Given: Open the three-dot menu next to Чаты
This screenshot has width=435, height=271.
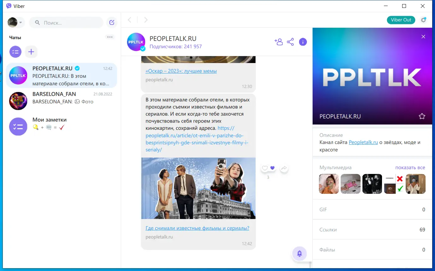Looking at the screenshot, I should pos(110,37).
